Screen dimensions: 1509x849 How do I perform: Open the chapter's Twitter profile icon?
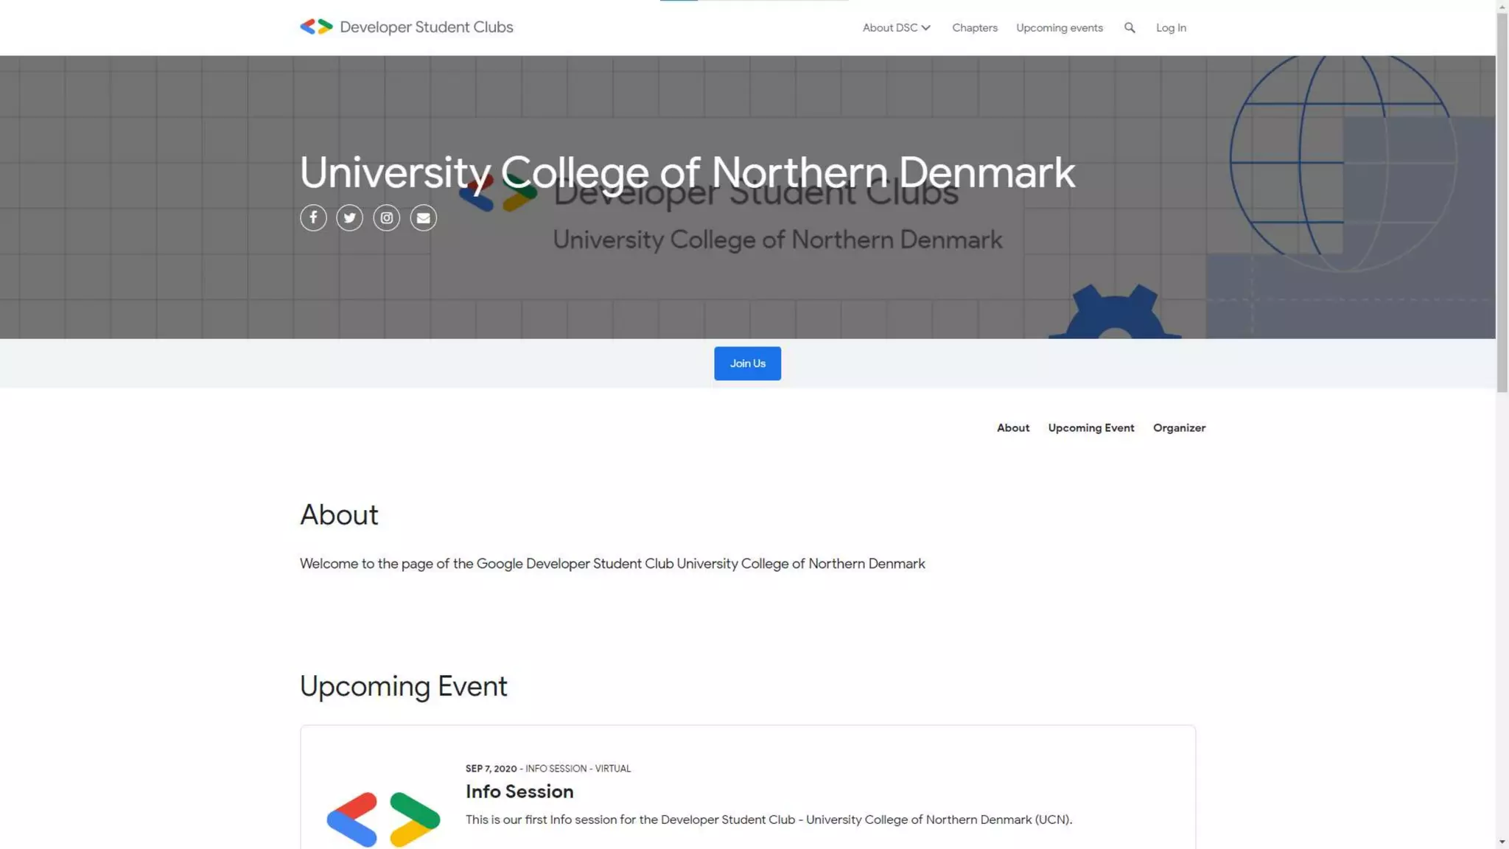(x=350, y=217)
